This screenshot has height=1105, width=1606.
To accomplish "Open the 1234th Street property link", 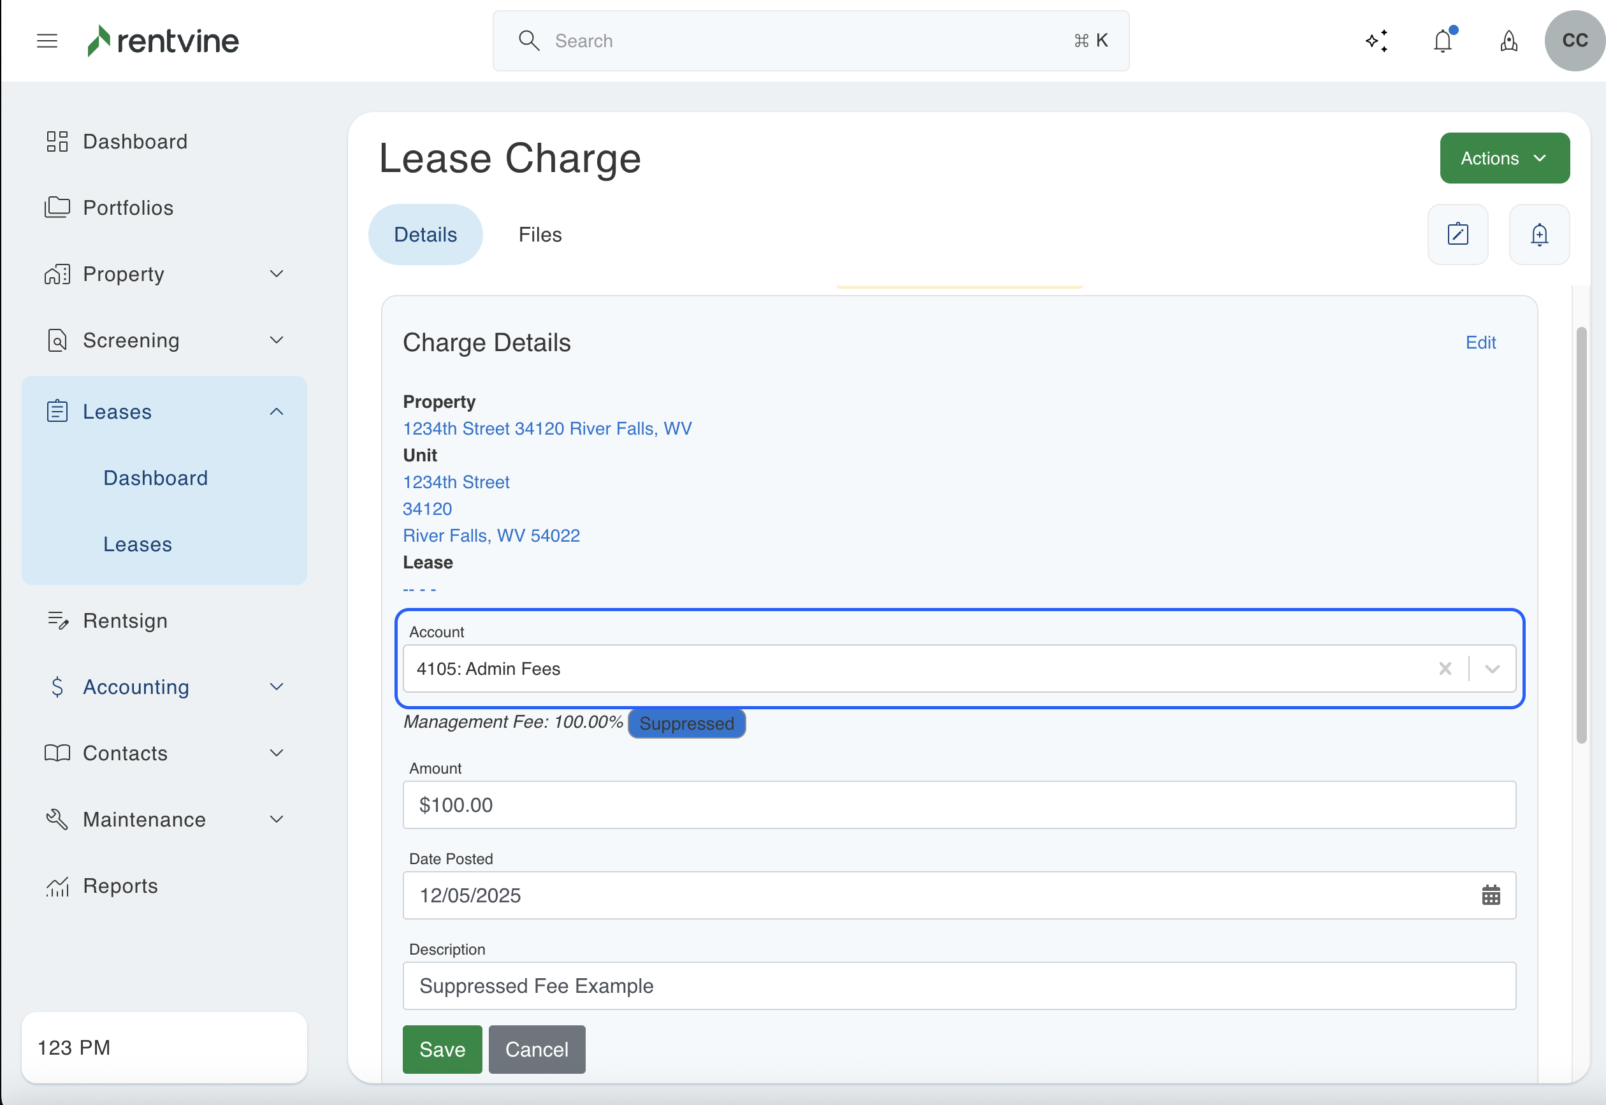I will (x=547, y=429).
